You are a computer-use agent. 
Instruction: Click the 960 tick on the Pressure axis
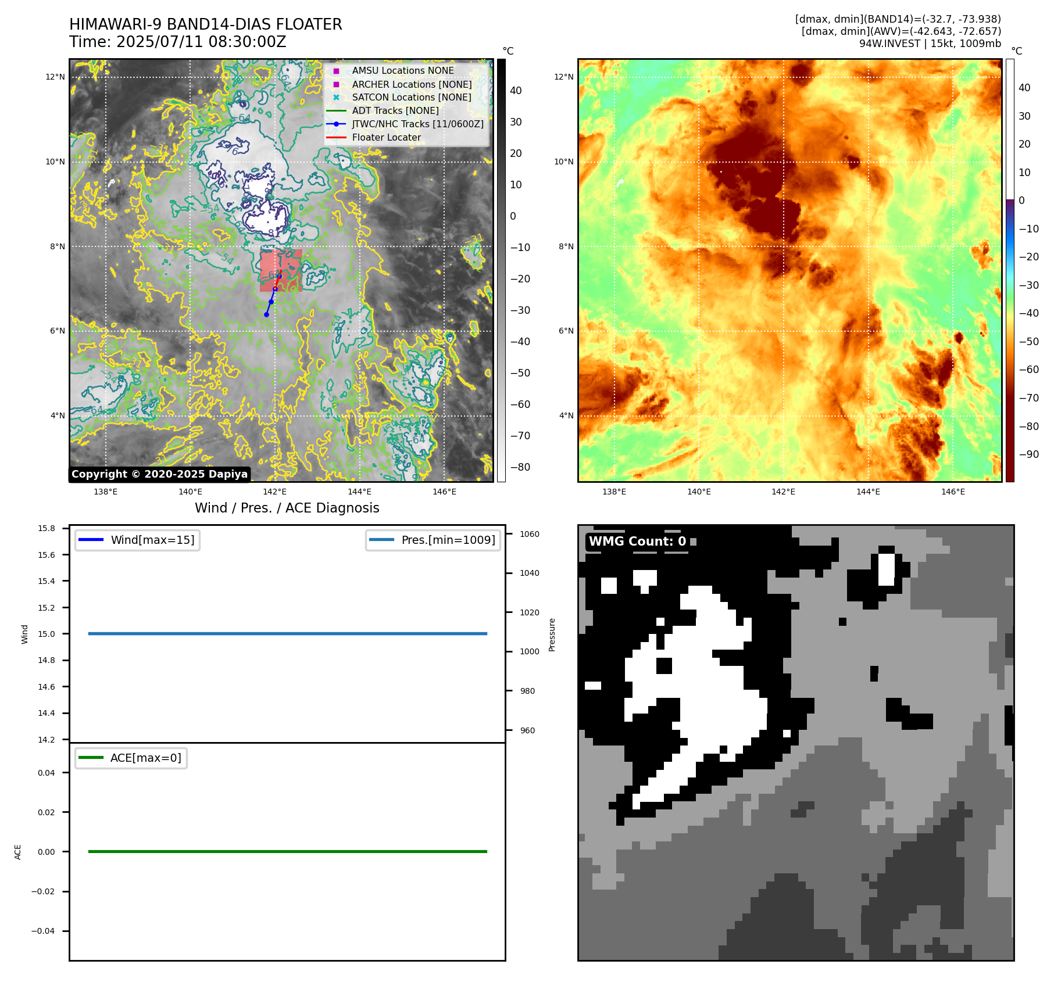pyautogui.click(x=527, y=730)
